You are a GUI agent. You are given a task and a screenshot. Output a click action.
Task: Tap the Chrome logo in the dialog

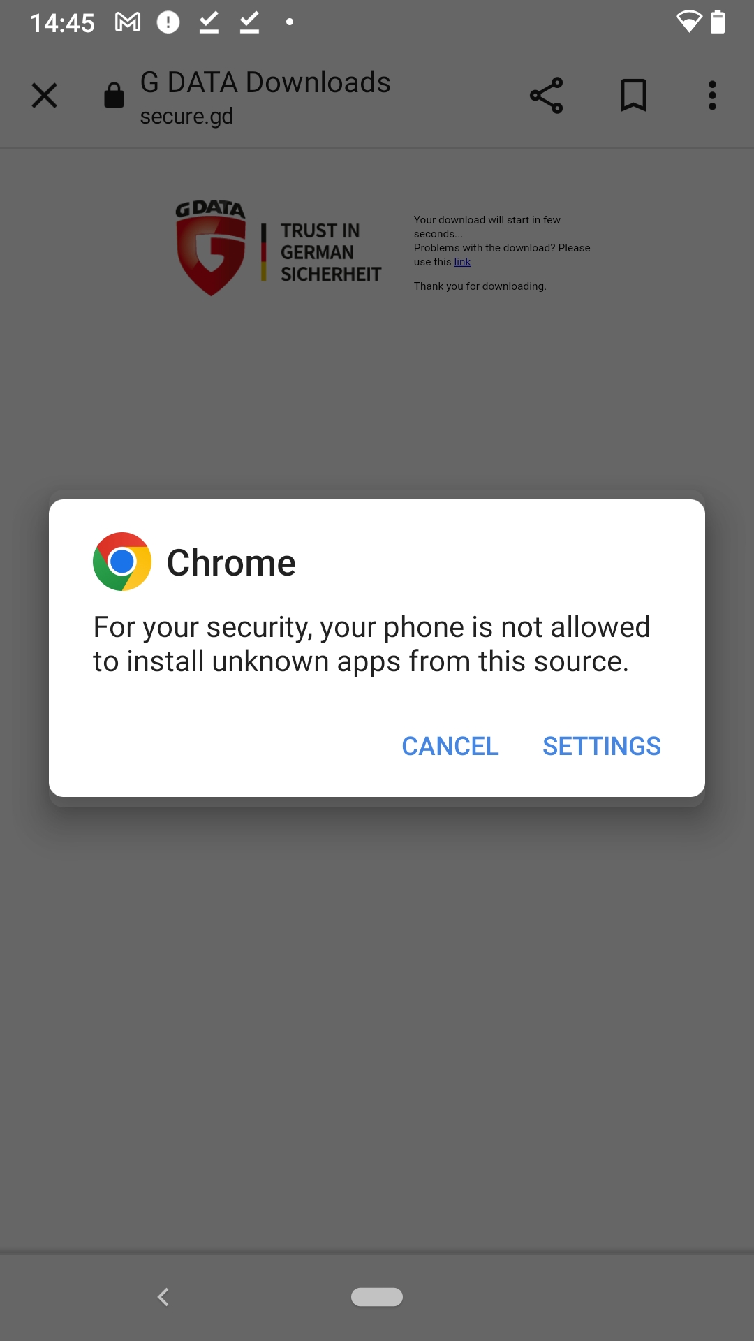point(121,562)
